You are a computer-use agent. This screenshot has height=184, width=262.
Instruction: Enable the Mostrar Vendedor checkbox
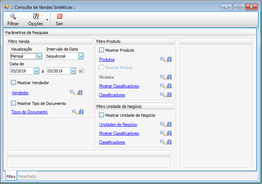pos(14,83)
